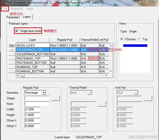The height and width of the screenshot is (140, 159).
Task: Click the Anti Pad shape browse button
Action: (148, 98)
